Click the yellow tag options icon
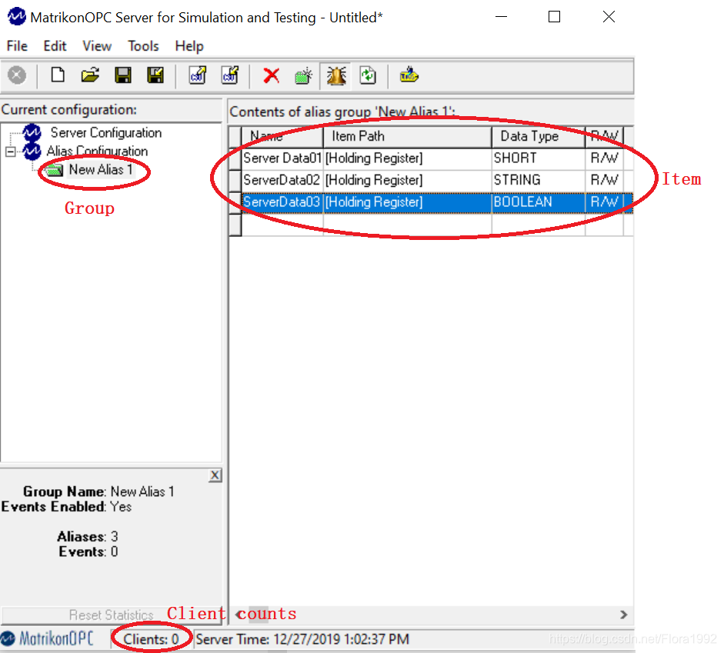Viewport: 724px width, 653px height. (x=409, y=75)
